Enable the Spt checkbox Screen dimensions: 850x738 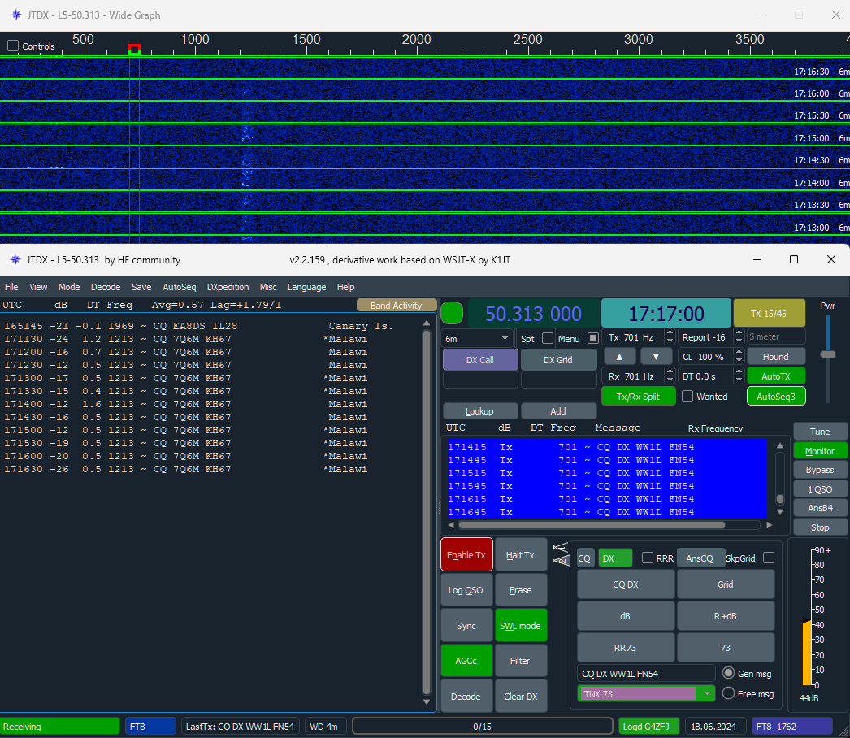548,338
